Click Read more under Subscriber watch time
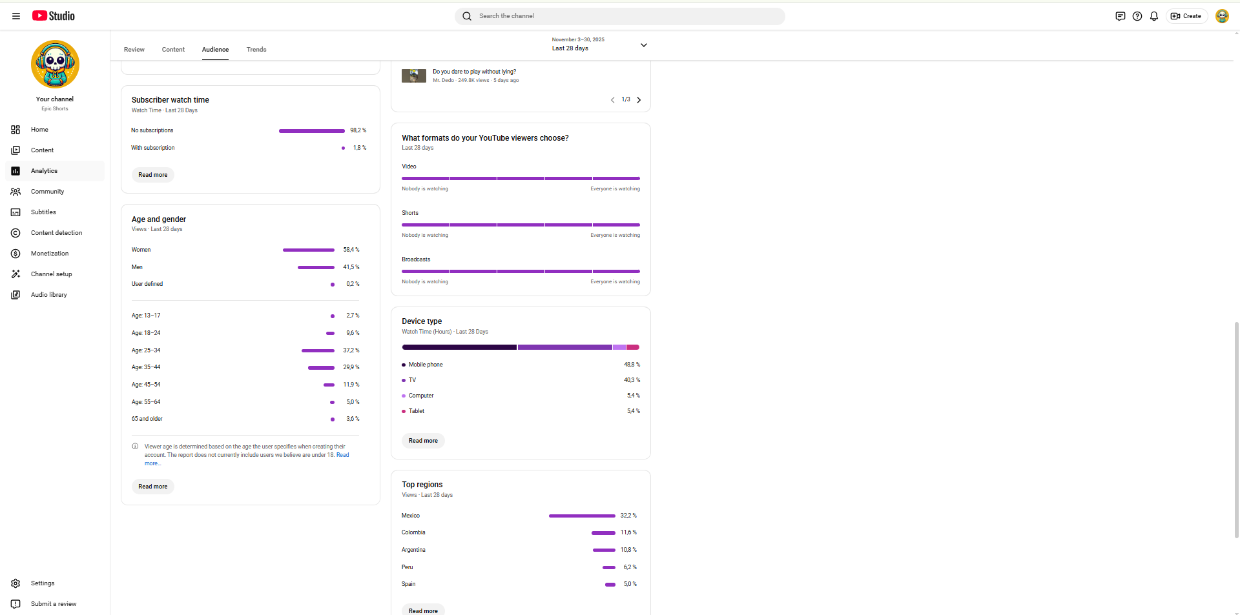The height and width of the screenshot is (615, 1240). pyautogui.click(x=152, y=175)
